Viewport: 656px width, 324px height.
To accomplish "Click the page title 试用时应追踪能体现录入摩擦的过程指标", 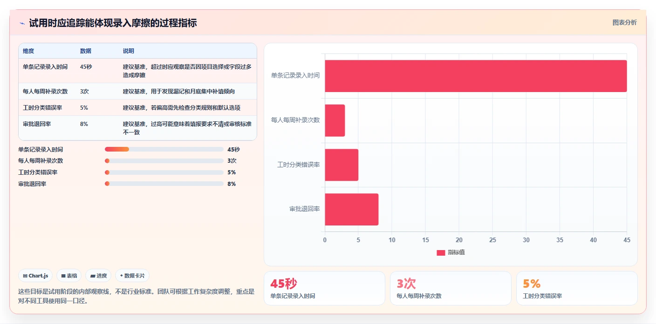I will (x=113, y=23).
